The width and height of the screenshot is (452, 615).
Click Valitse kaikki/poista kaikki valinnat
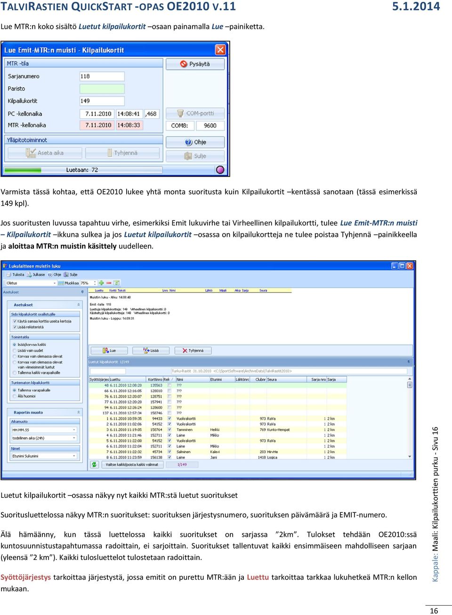pyautogui.click(x=131, y=464)
